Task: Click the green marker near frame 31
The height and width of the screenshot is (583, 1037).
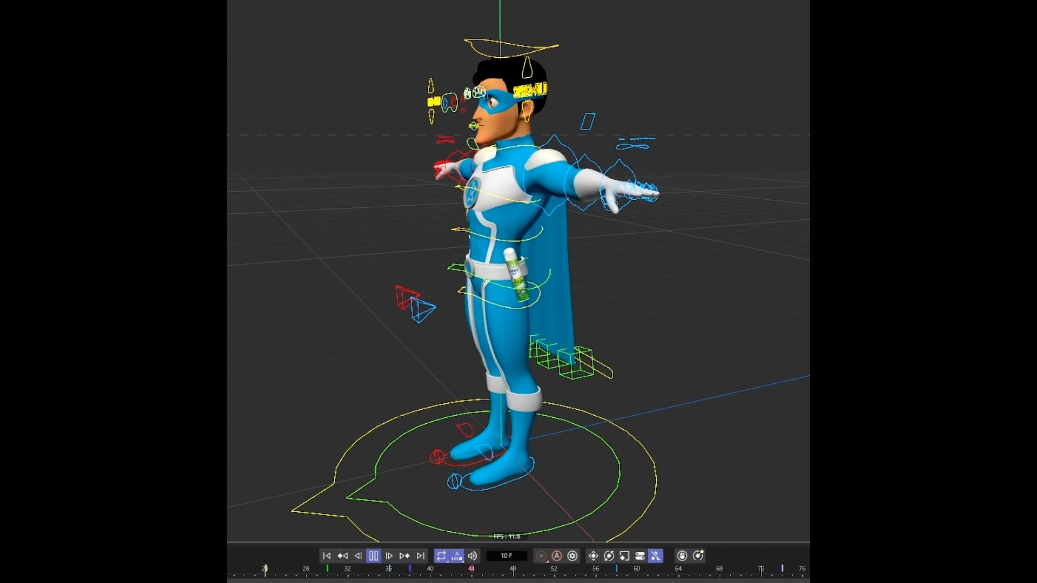Action: coord(328,568)
